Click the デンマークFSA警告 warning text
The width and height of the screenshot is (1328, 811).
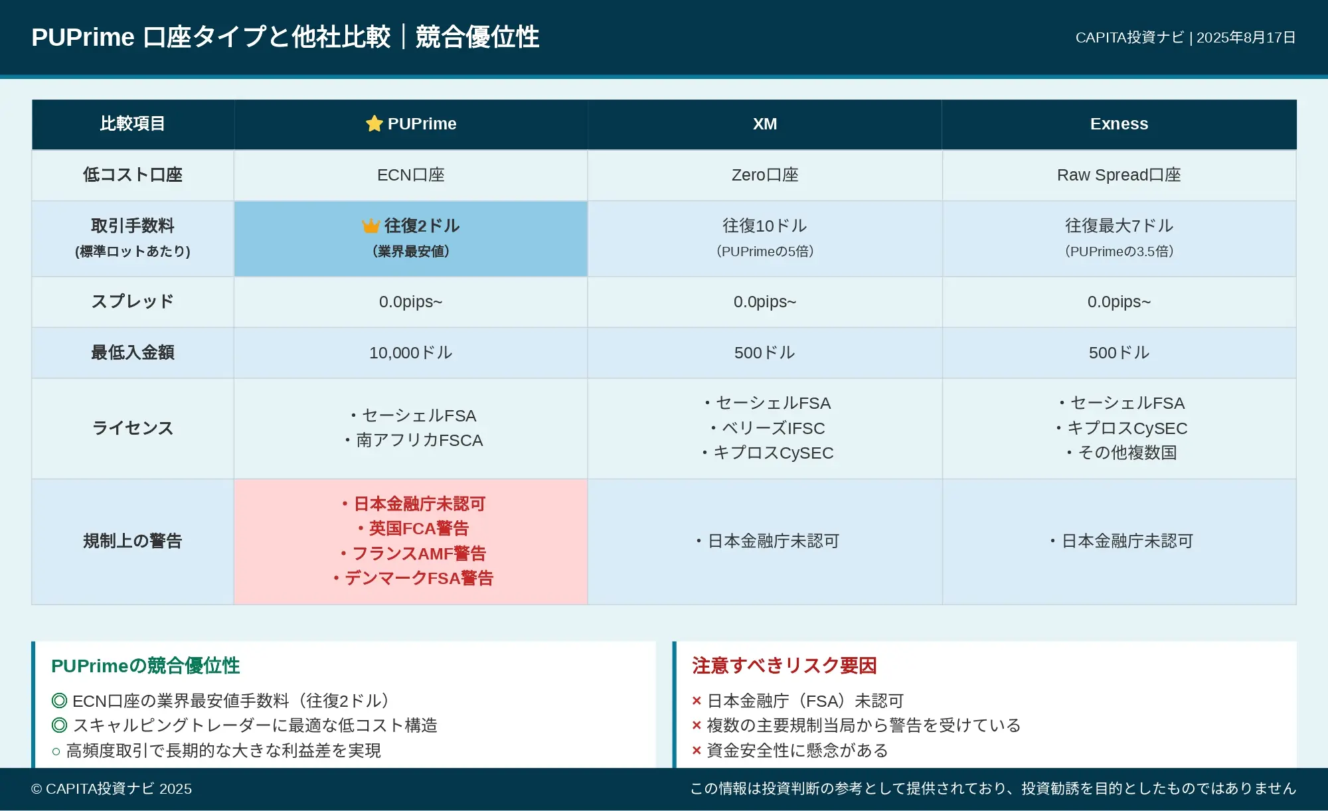click(413, 579)
